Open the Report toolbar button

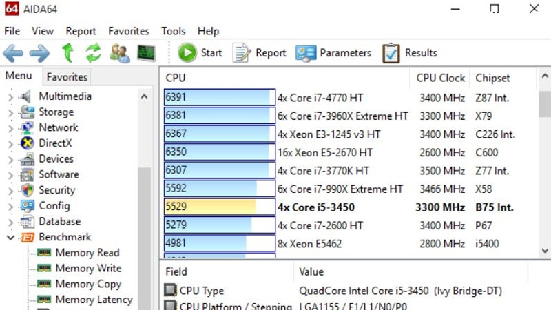260,53
